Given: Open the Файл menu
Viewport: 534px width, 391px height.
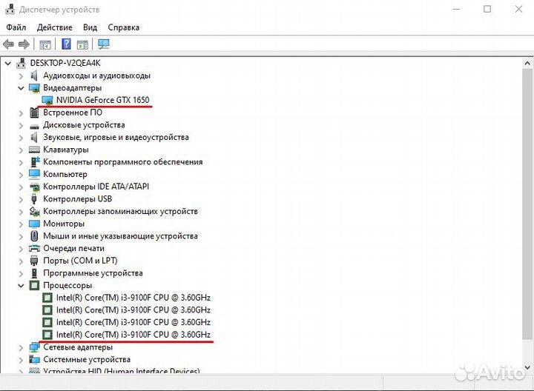Looking at the screenshot, I should [x=16, y=27].
